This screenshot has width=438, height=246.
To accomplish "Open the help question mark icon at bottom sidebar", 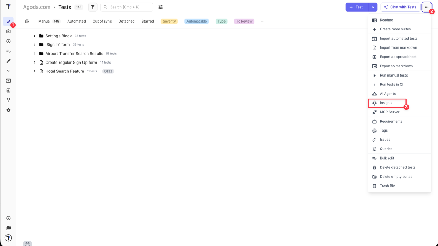I will click(8, 218).
